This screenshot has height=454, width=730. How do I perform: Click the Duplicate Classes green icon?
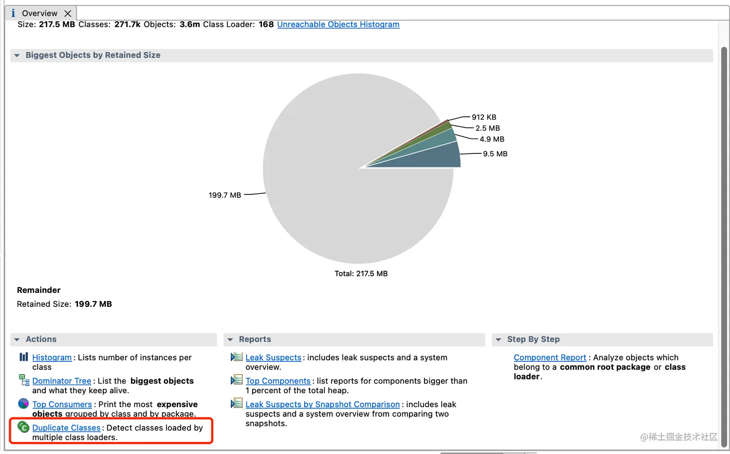pos(23,427)
